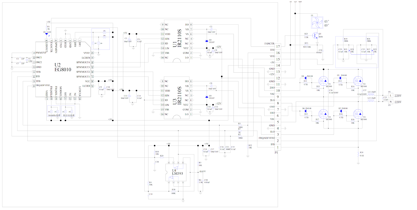Click IR2110S label on chip U1

(x=179, y=38)
